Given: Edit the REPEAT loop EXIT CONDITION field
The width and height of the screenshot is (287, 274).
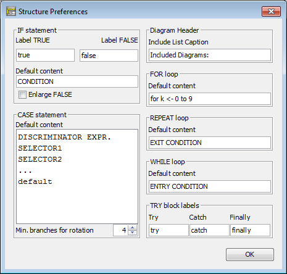Looking at the screenshot, I should point(210,143).
